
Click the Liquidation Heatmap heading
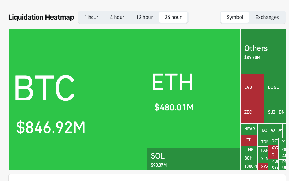coord(41,17)
